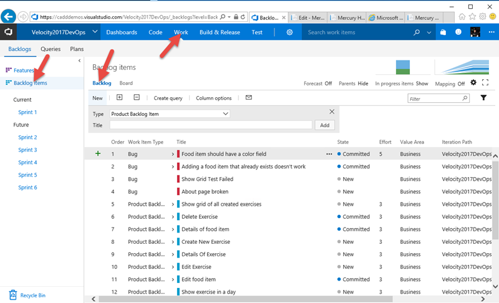Expand bug Food item should have a color field

173,154
